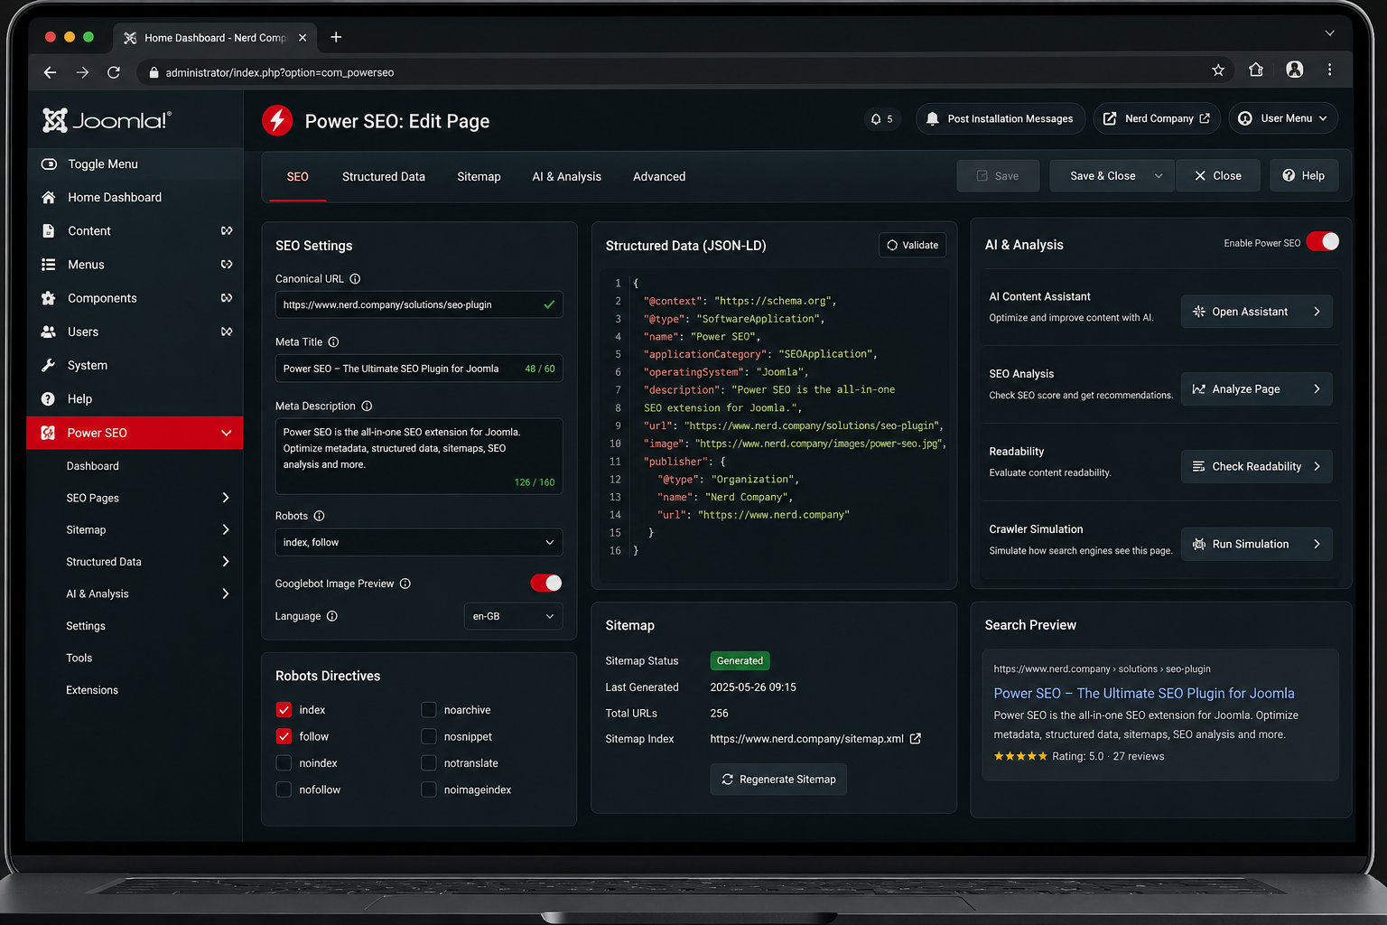This screenshot has width=1387, height=925.
Task: Switch to the AI & Analysis tab
Action: tap(567, 177)
